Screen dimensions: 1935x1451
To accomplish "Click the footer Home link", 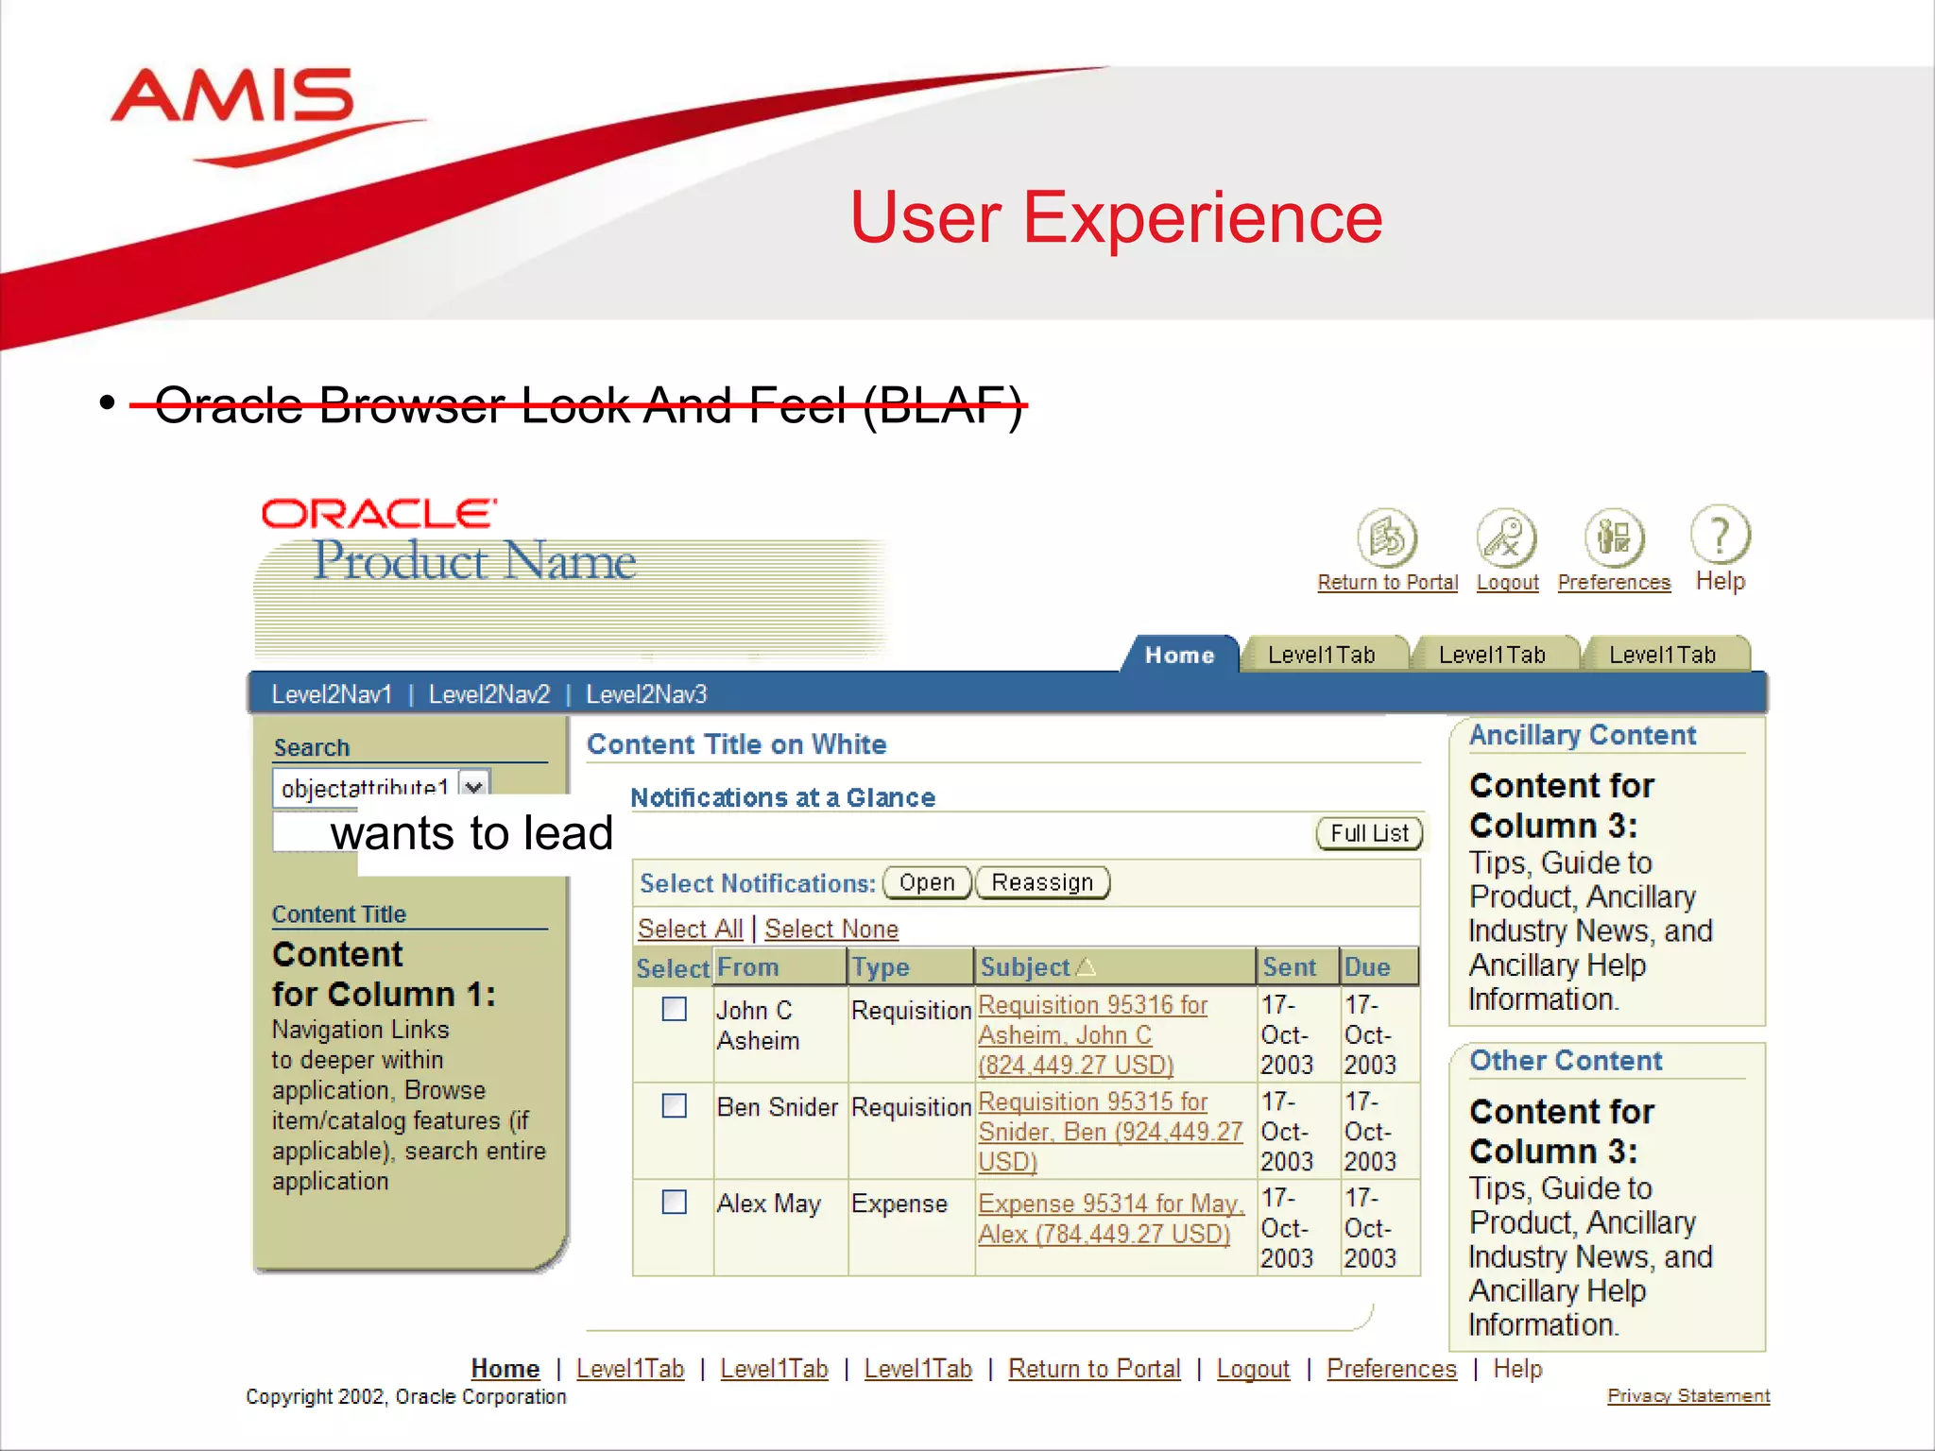I will click(505, 1369).
